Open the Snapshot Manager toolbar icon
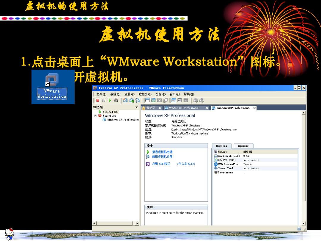This screenshot has height=241, width=321. click(x=138, y=101)
